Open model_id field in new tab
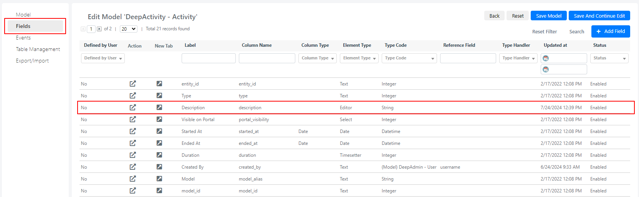The width and height of the screenshot is (639, 197). click(x=159, y=190)
